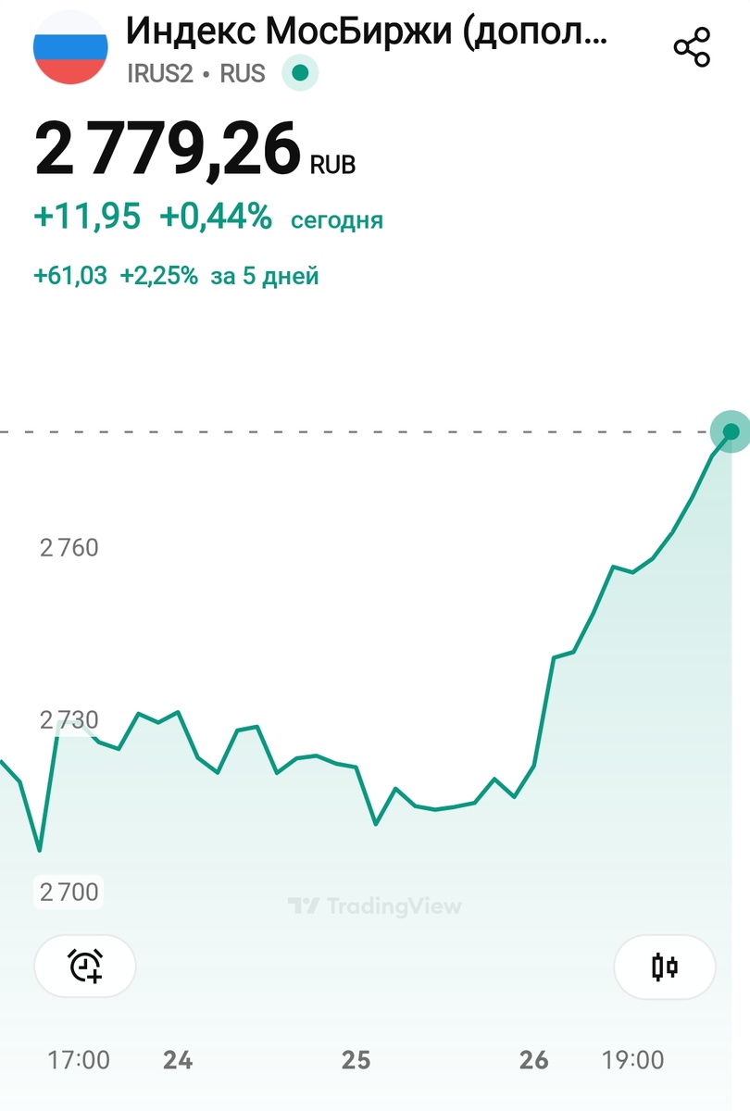Click date 26 on time axis
The height and width of the screenshot is (1111, 750).
[533, 1059]
